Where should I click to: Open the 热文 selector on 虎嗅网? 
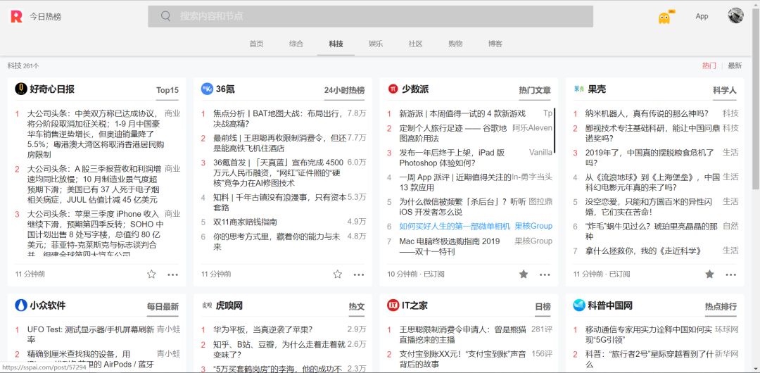[357, 307]
